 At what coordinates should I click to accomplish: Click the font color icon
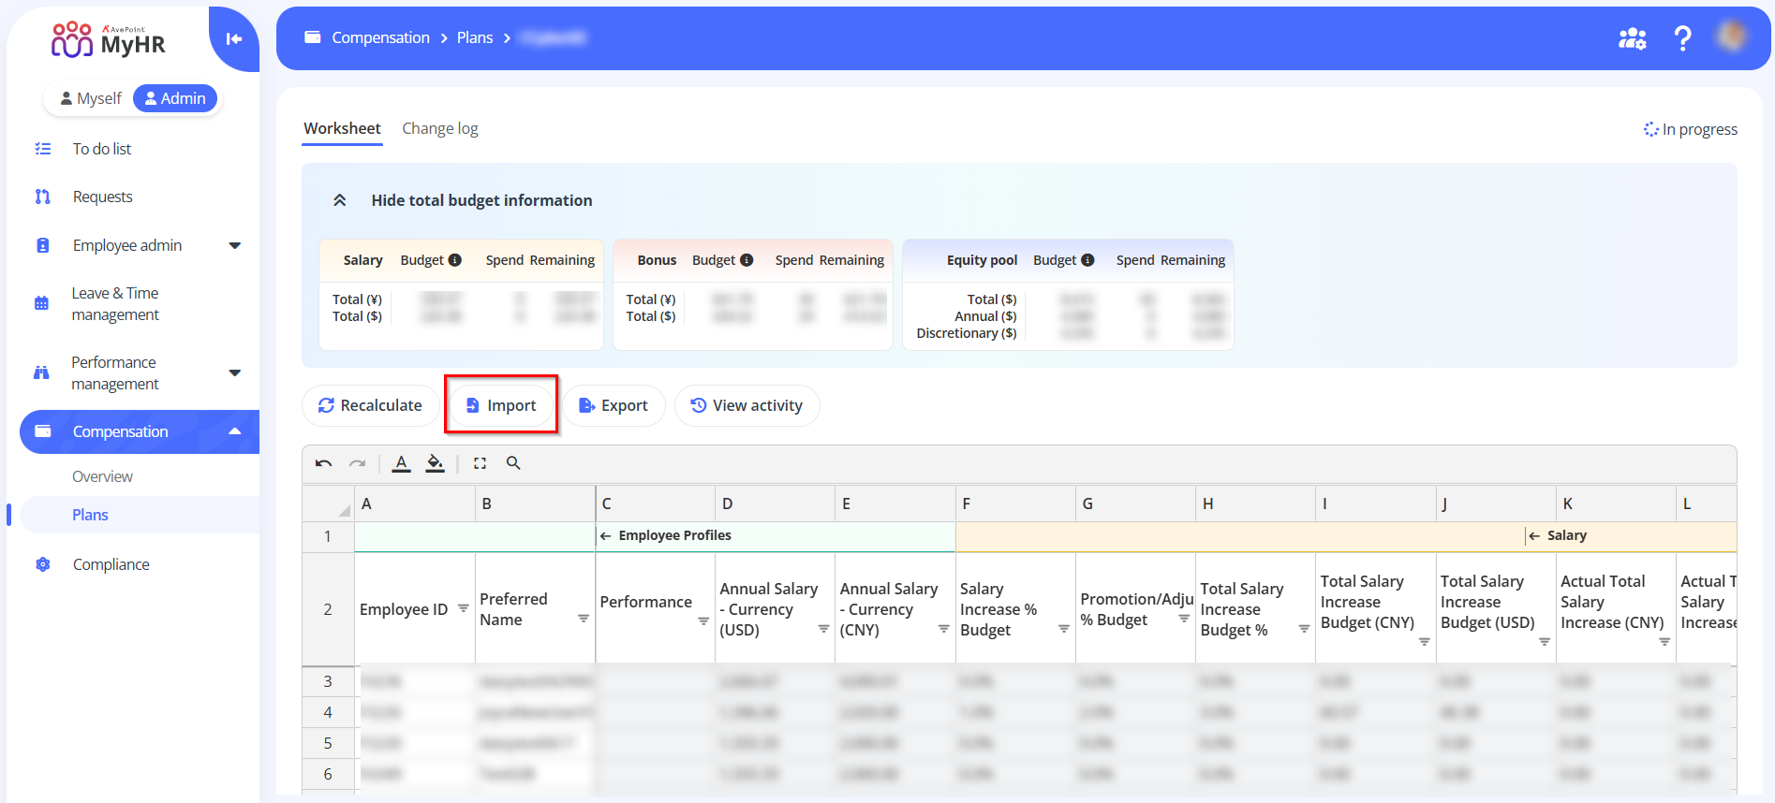401,463
